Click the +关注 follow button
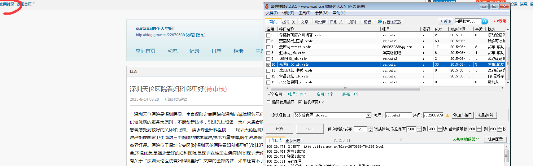Viewport: 533px width, 166px height. [445, 21]
